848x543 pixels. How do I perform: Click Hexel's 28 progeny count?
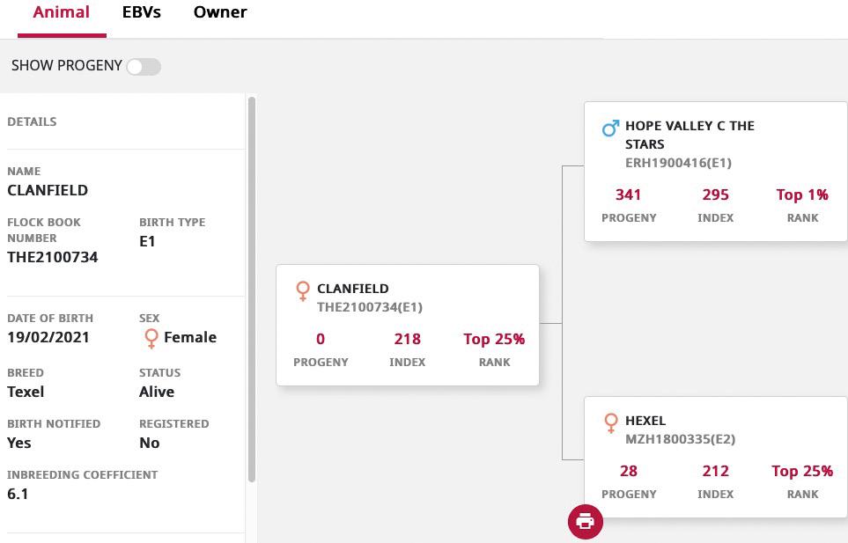[x=629, y=471]
